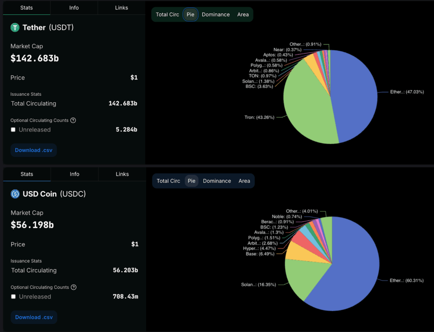Viewport: 434px width, 332px height.
Task: Enable the Unreleased checkbox for Tether
Action: [13, 130]
